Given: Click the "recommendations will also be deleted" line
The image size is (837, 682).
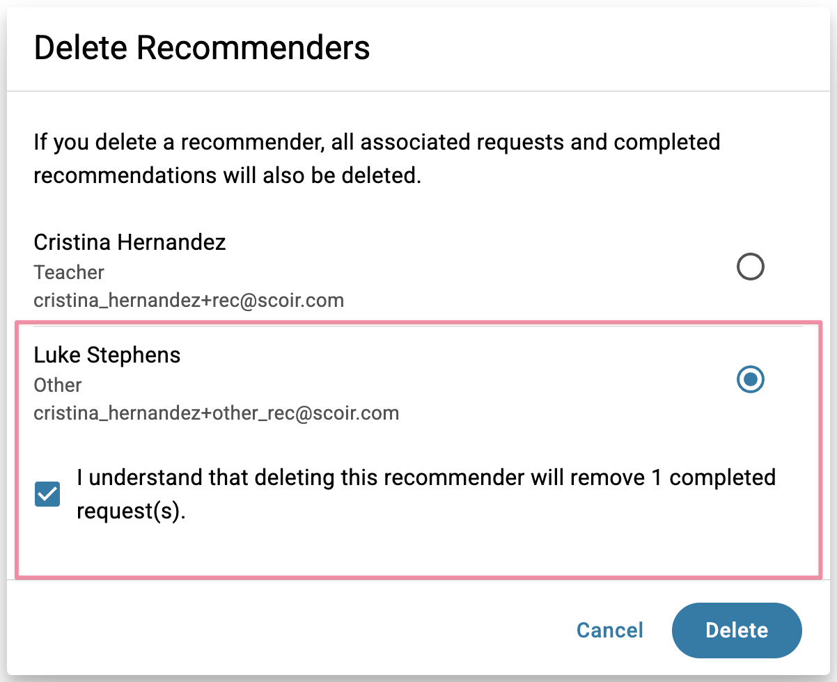Looking at the screenshot, I should [x=227, y=175].
